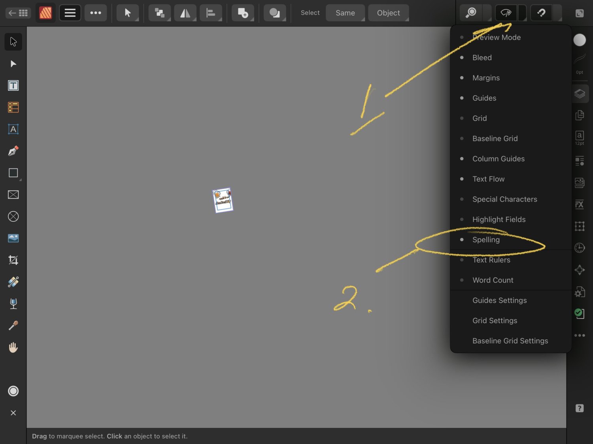Expand the alignment options

(x=211, y=13)
